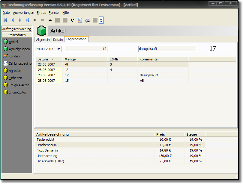Sort by Datum column header
The height and width of the screenshot is (184, 243).
[x=49, y=59]
